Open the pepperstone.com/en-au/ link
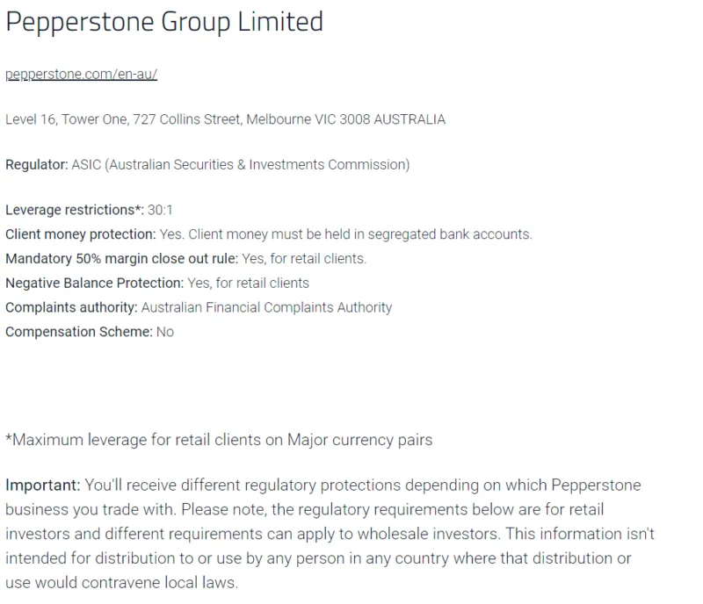Viewport: 703px width, 604px height. [81, 75]
